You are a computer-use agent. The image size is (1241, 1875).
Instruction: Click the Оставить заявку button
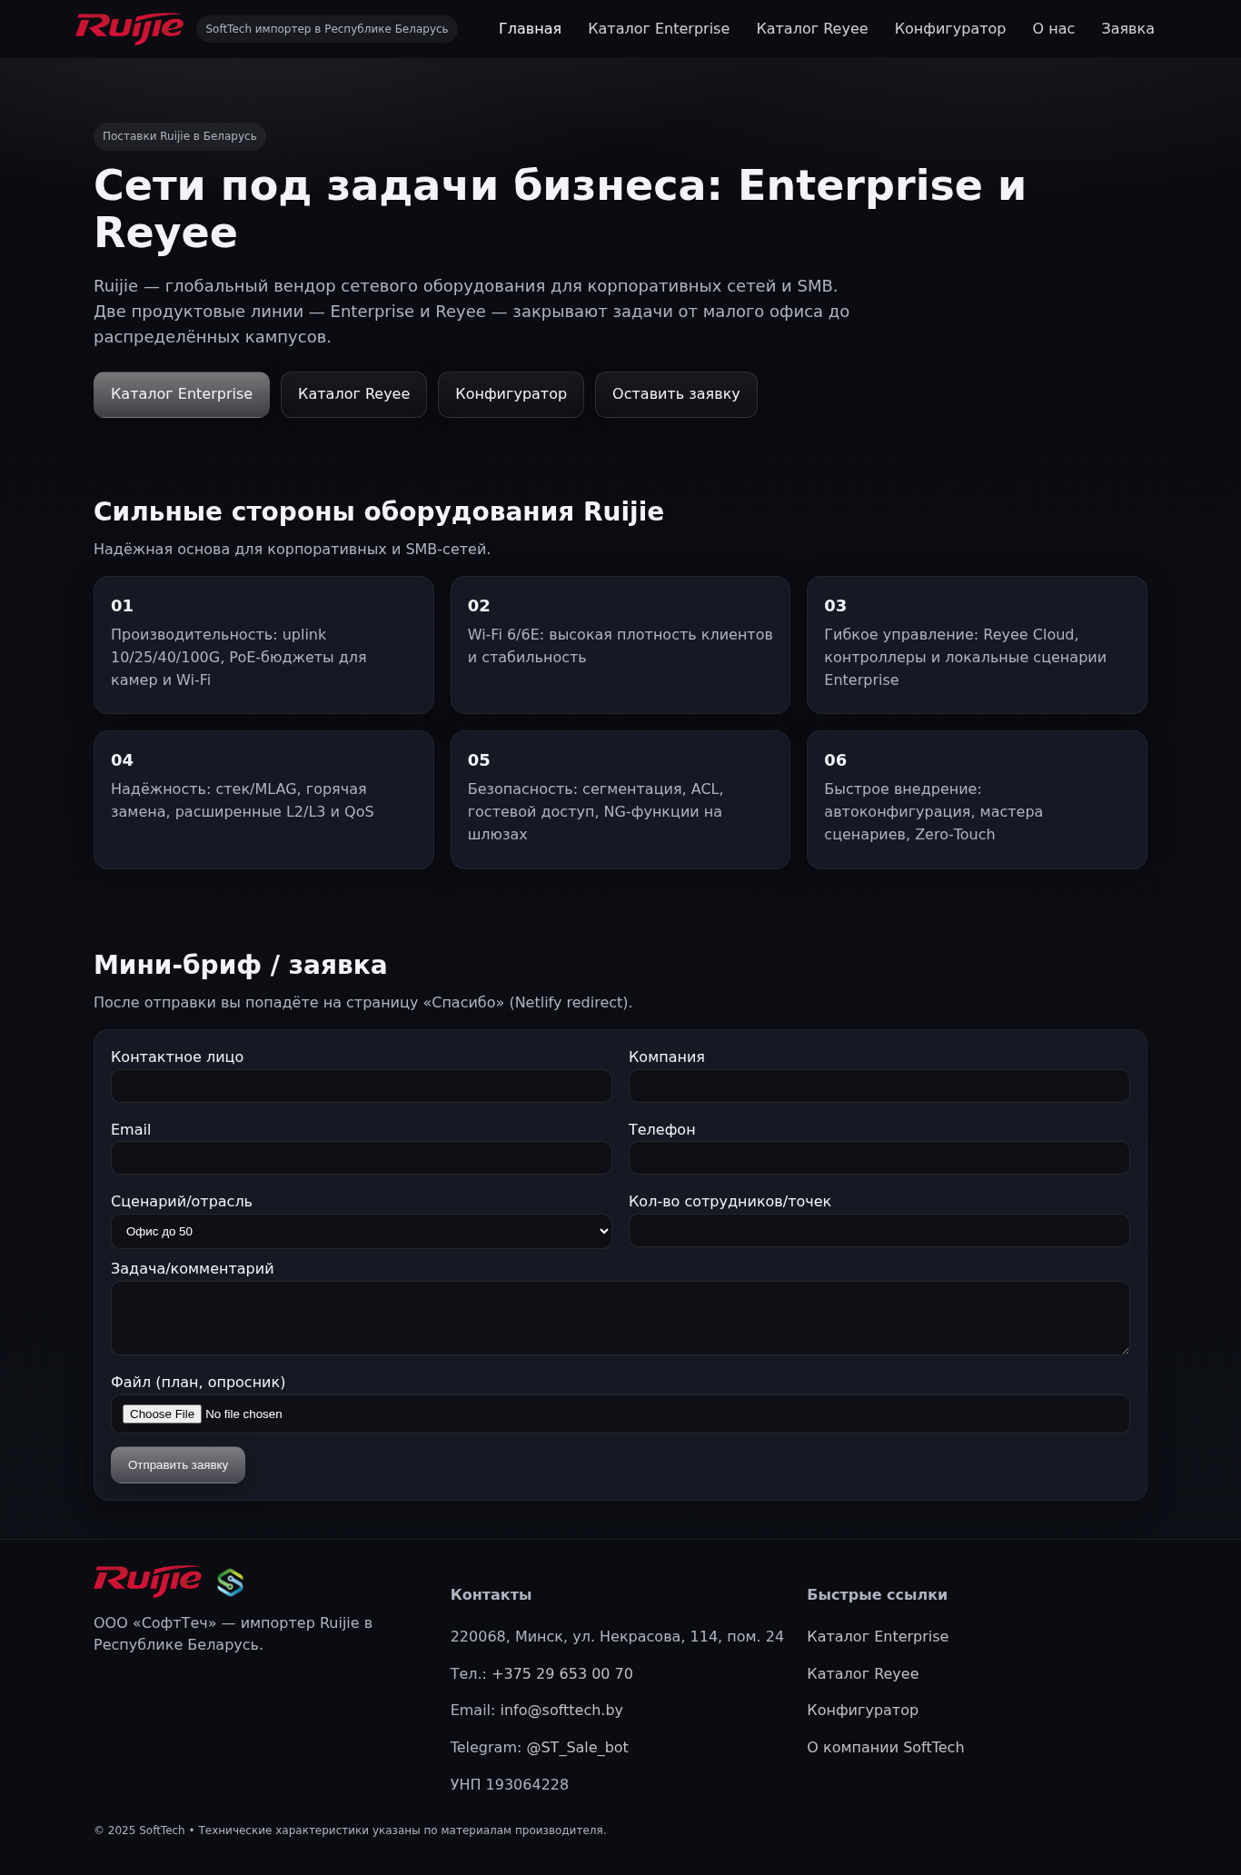[x=676, y=394]
